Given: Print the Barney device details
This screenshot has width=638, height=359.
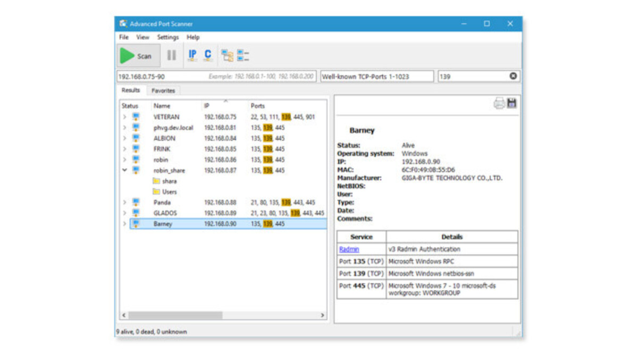Looking at the screenshot, I should tap(499, 103).
